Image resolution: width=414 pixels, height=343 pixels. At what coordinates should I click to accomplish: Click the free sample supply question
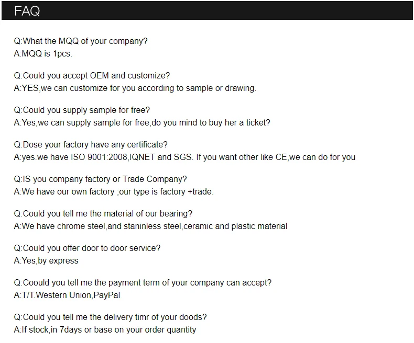[x=82, y=110]
